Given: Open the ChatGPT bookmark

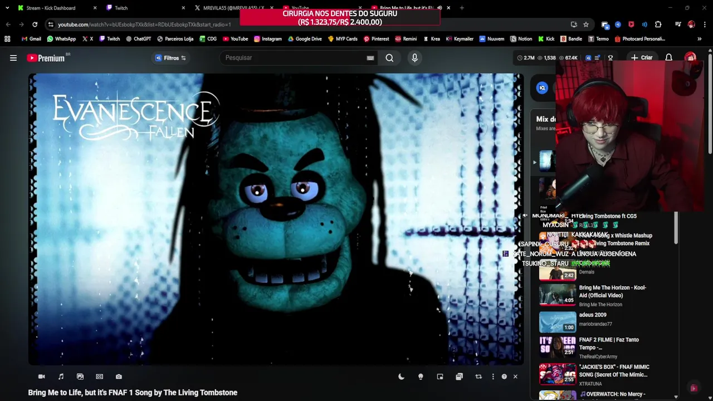Looking at the screenshot, I should tap(138, 39).
